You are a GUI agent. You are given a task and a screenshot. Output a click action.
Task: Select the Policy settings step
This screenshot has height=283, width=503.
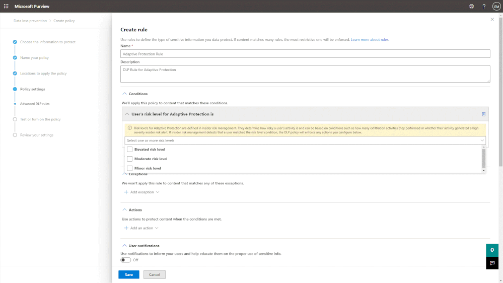(32, 89)
